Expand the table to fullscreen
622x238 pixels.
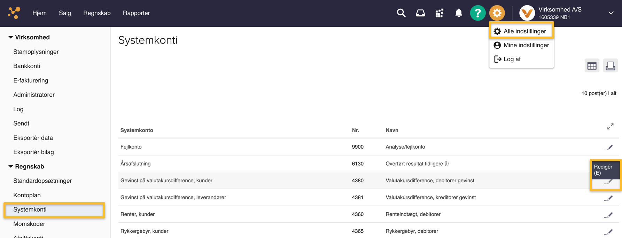(610, 127)
